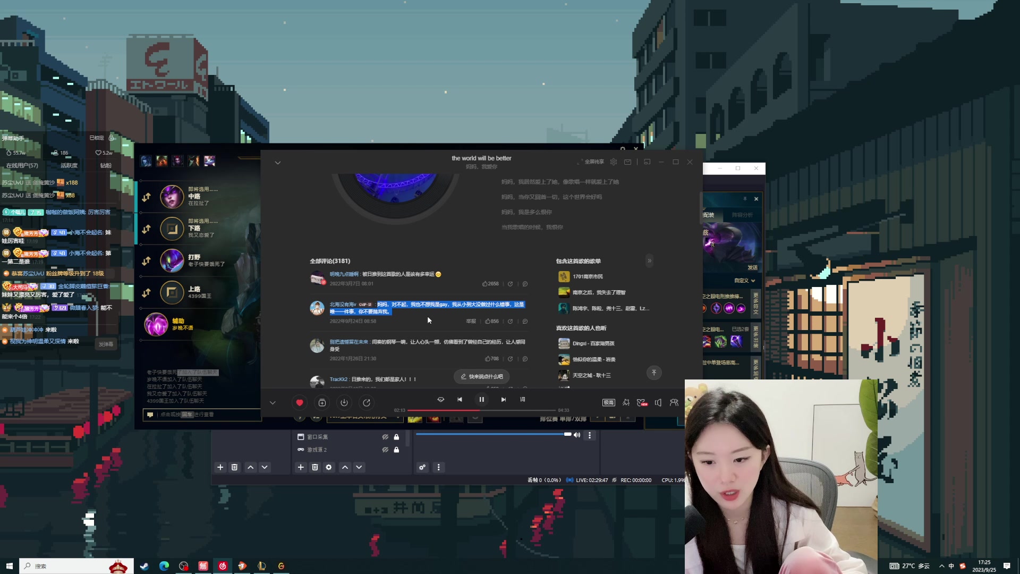The image size is (1020, 574).
Task: Move the source up in OBS sources panel
Action: (345, 467)
